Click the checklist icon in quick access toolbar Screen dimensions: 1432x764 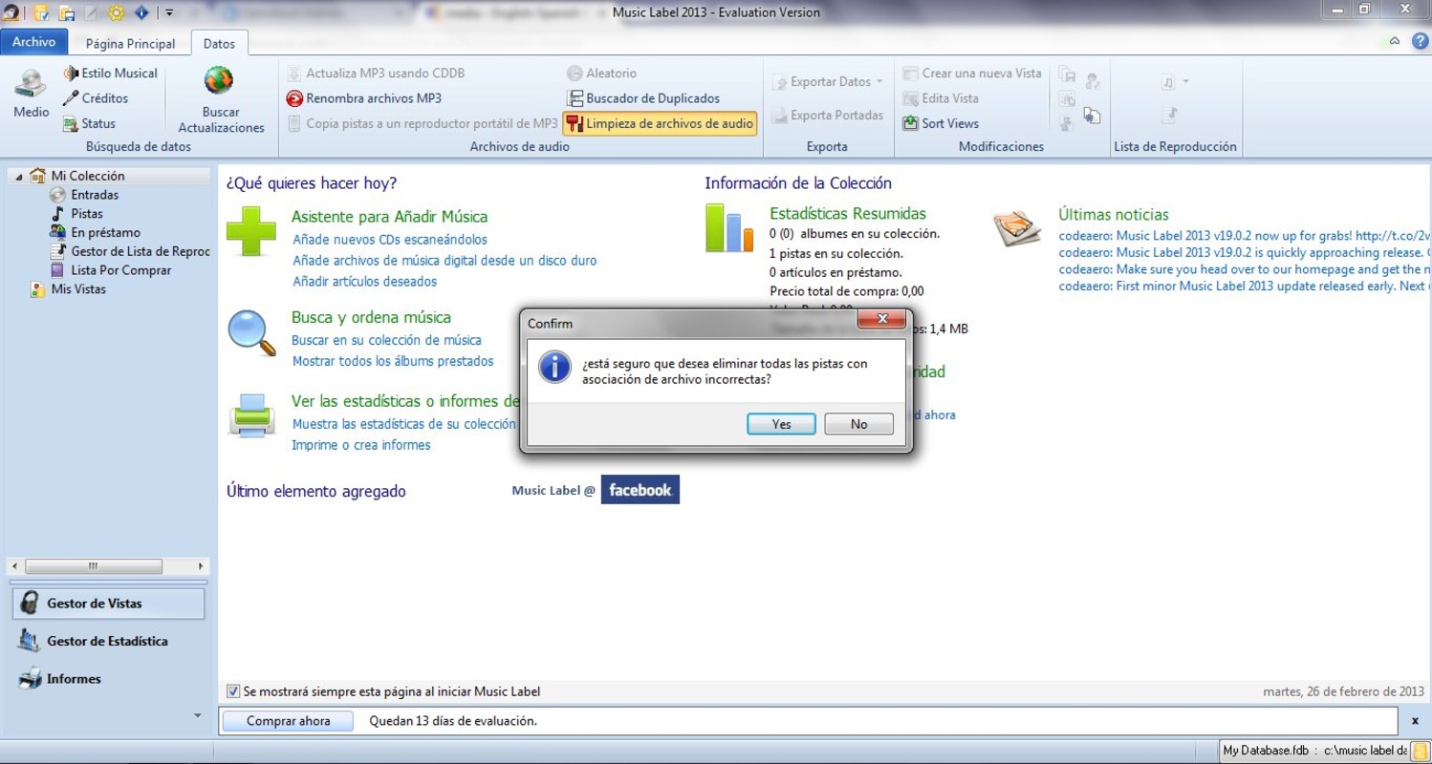(42, 12)
